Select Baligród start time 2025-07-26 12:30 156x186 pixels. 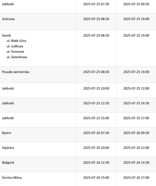point(96,162)
